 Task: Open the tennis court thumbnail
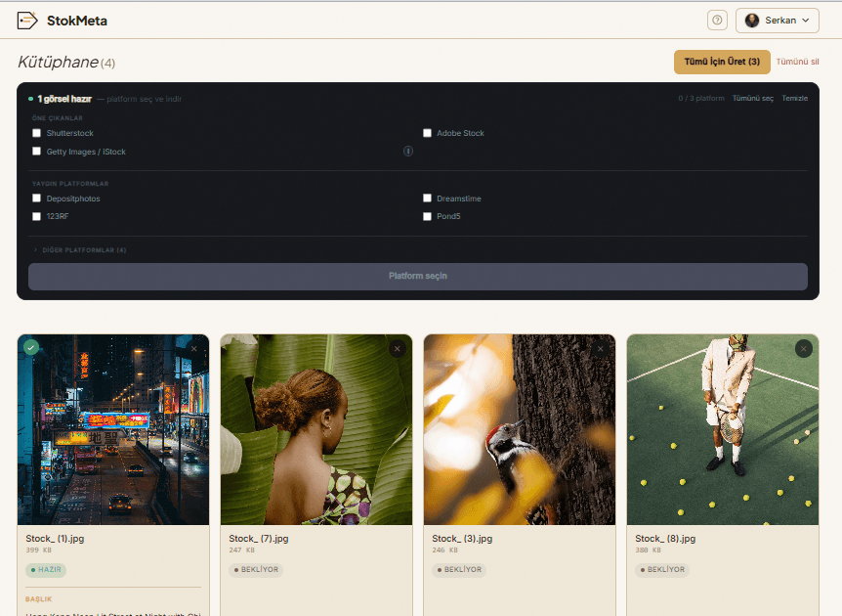point(723,429)
